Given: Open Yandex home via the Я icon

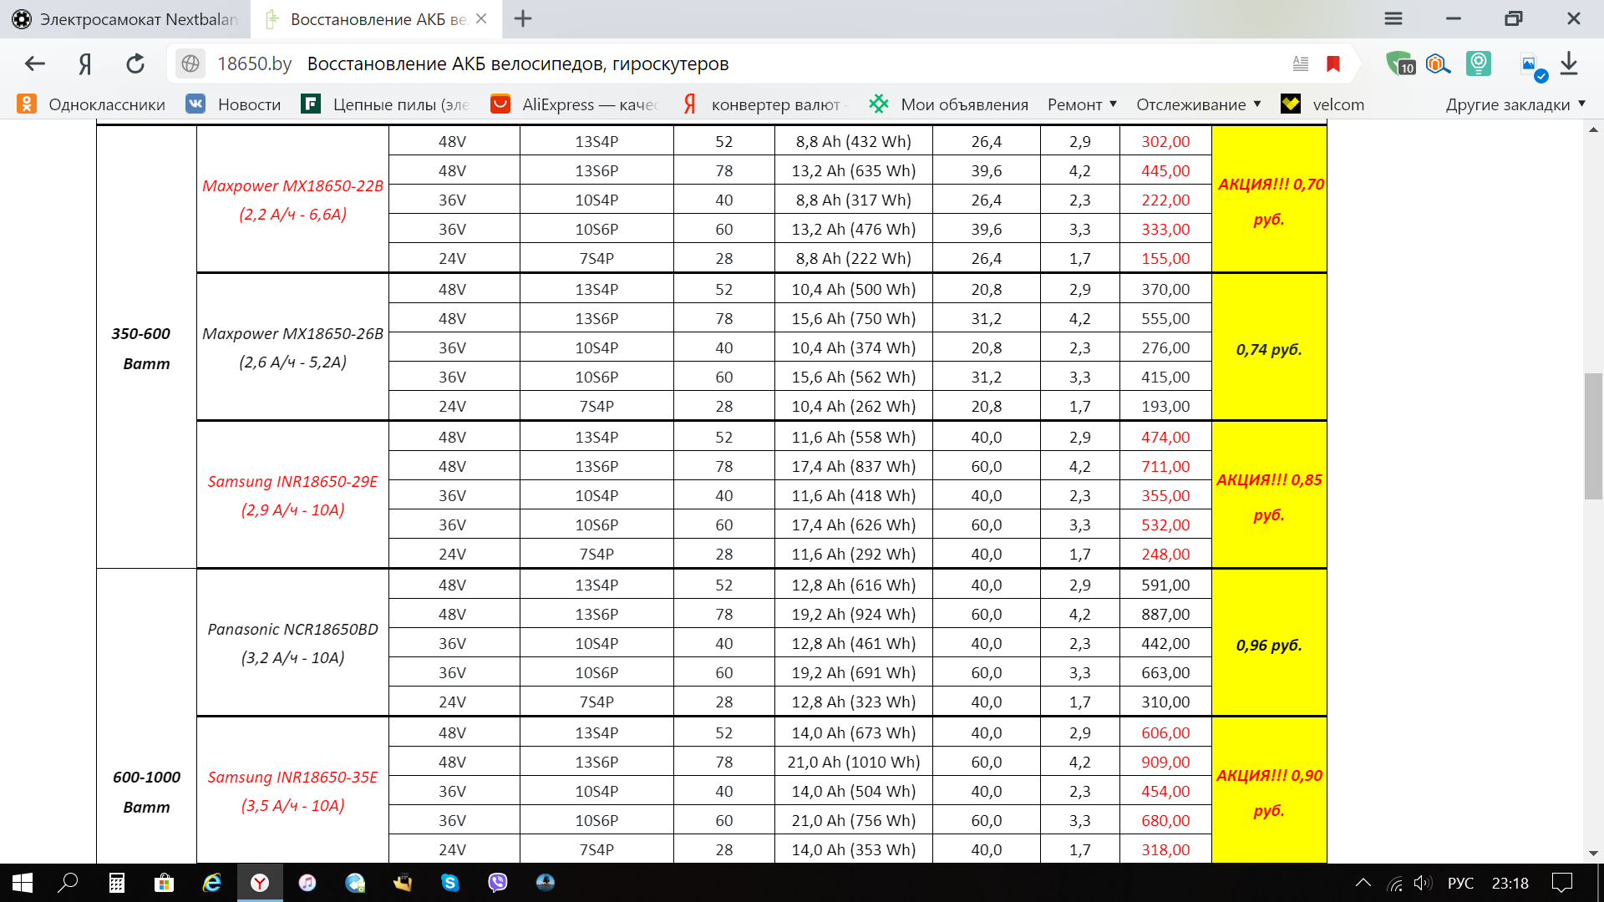Looking at the screenshot, I should (85, 63).
